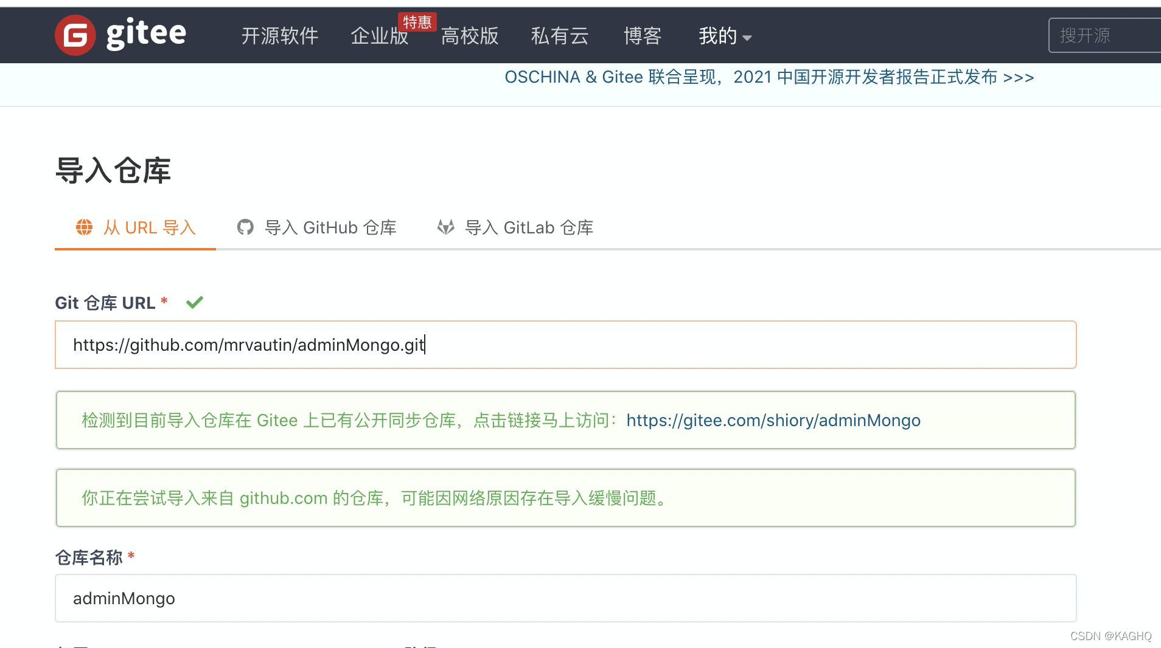
Task: Open the 博客 menu item
Action: point(643,36)
